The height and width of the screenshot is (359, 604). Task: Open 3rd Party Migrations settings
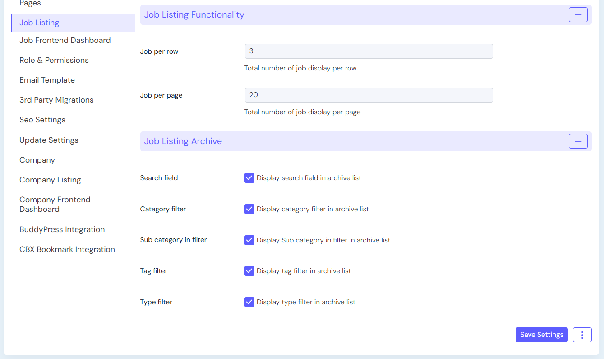tap(56, 100)
